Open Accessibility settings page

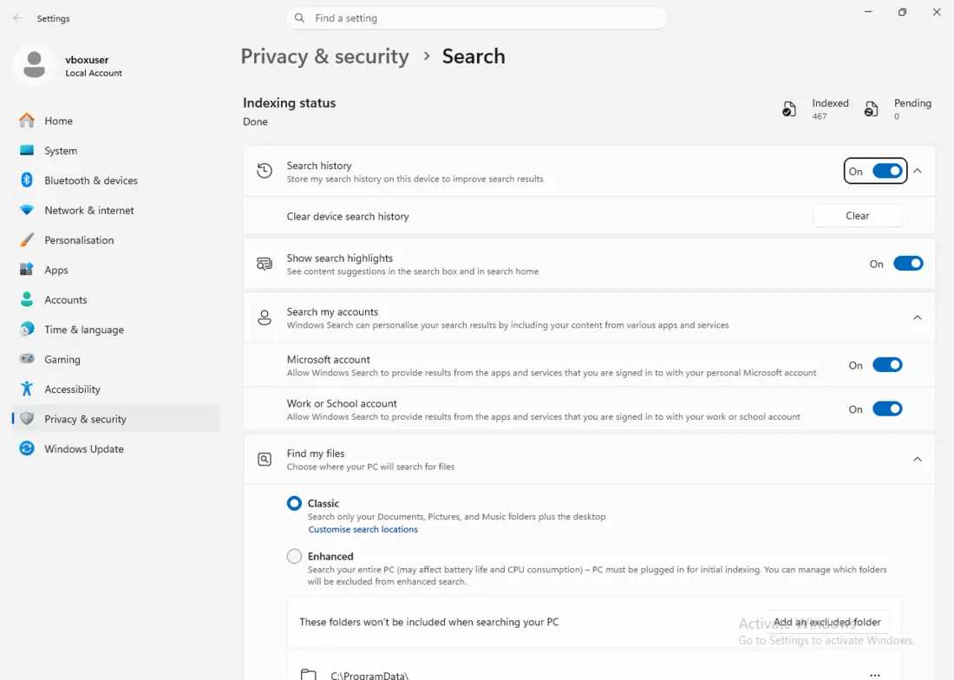point(115,389)
